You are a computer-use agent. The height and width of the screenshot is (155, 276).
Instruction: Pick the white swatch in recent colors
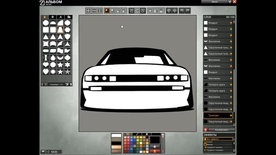tap(116, 136)
